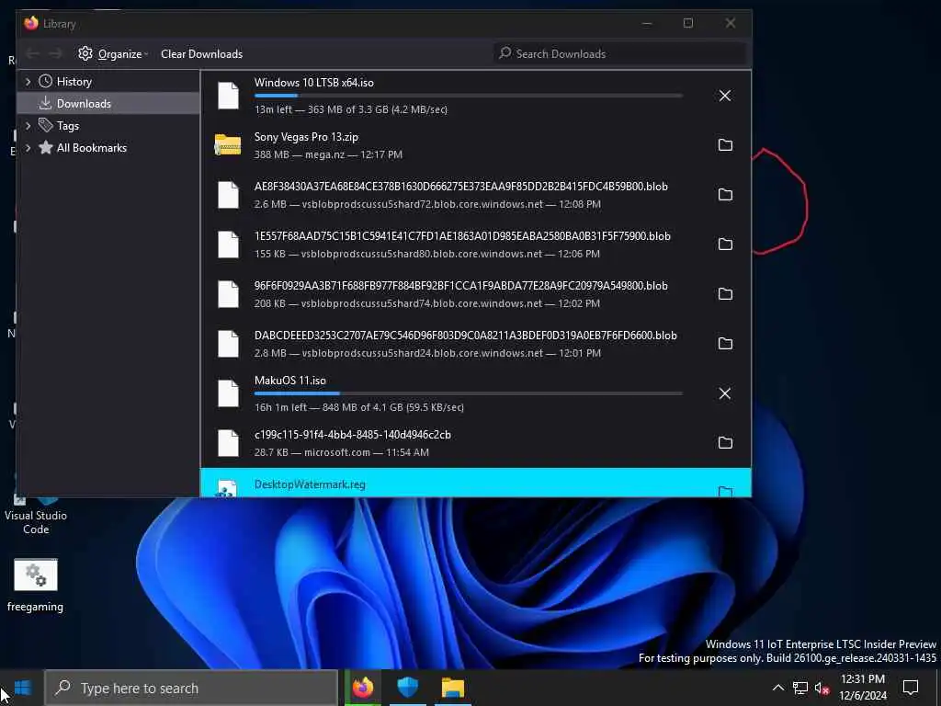Screen dimensions: 941x706
Task: Expand the History tree node
Action: (28, 82)
